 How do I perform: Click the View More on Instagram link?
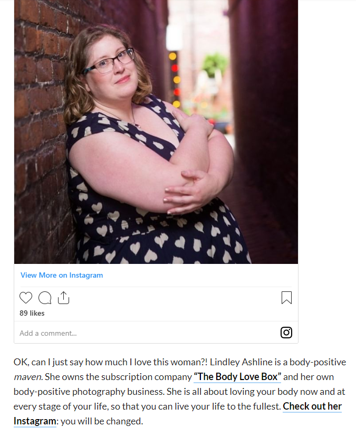coord(62,276)
